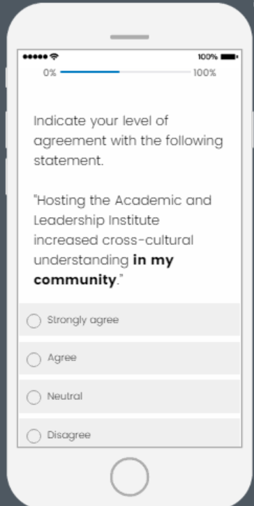Click the "Strongly agree" label text
This screenshot has height=506, width=254.
(x=83, y=320)
